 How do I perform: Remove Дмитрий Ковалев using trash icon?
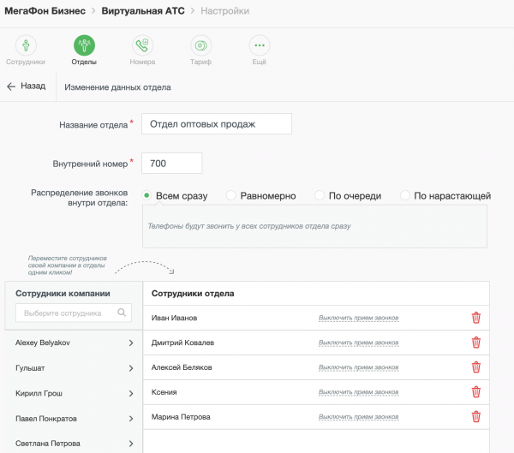point(476,343)
